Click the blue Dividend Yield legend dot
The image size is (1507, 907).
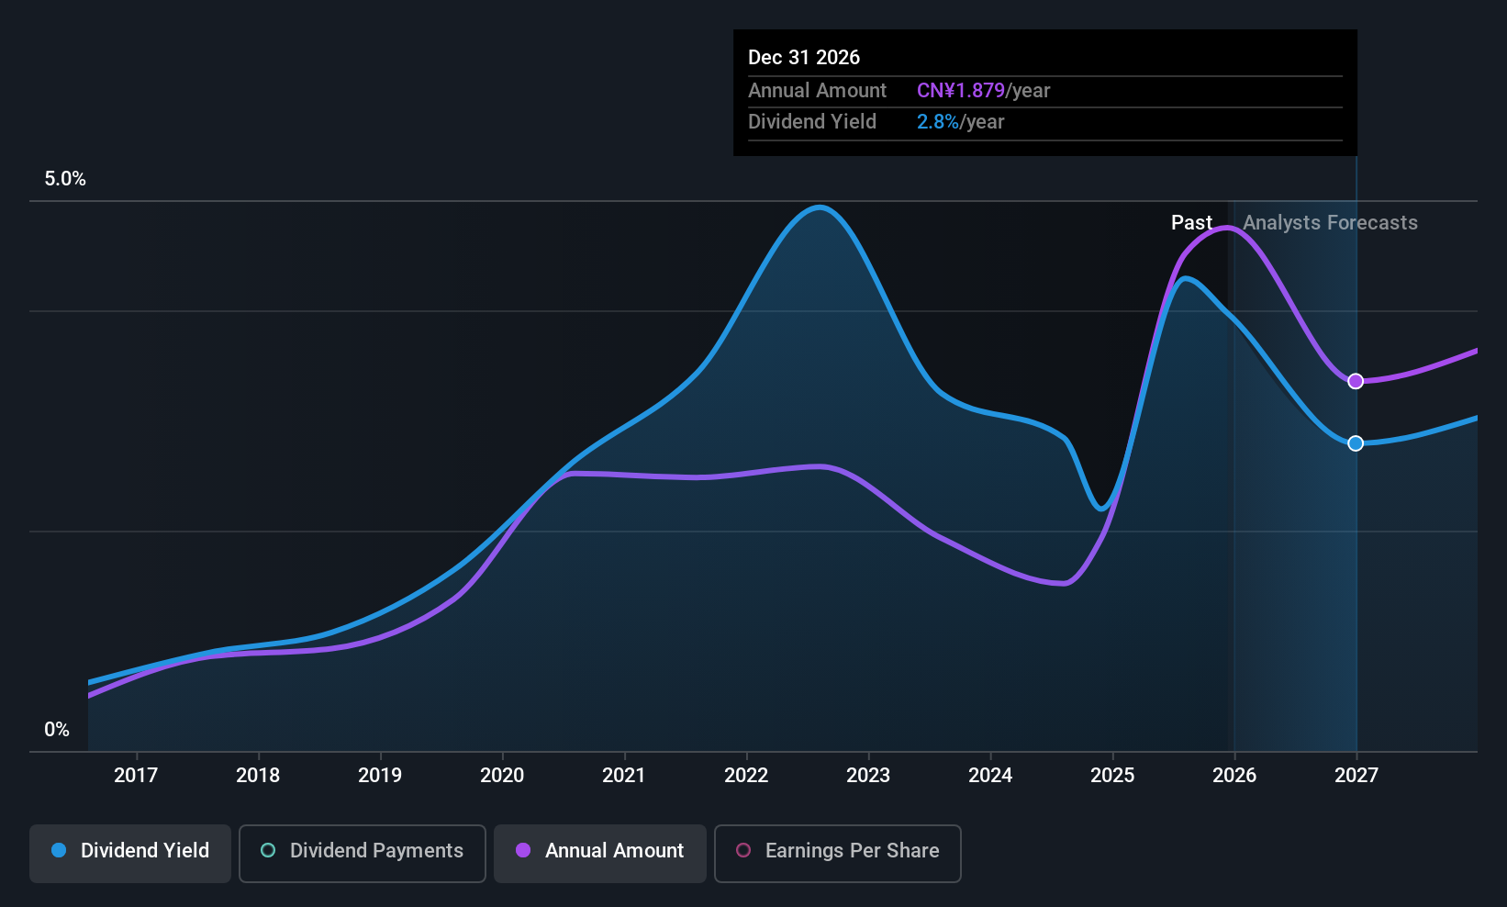(x=59, y=851)
